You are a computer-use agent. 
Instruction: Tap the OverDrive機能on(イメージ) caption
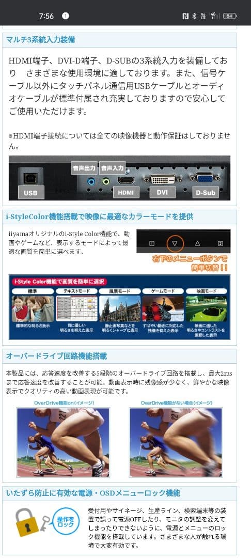64,403
